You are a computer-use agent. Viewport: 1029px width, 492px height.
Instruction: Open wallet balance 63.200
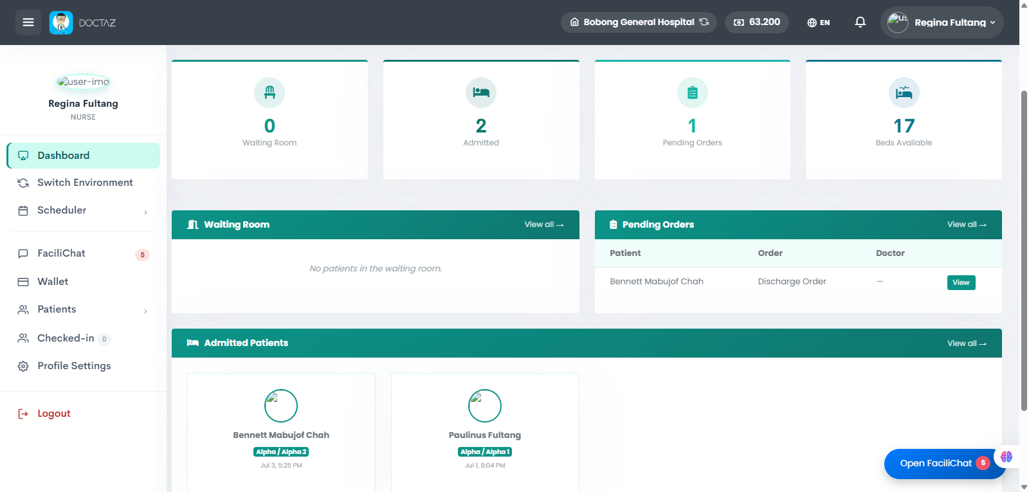pos(757,22)
